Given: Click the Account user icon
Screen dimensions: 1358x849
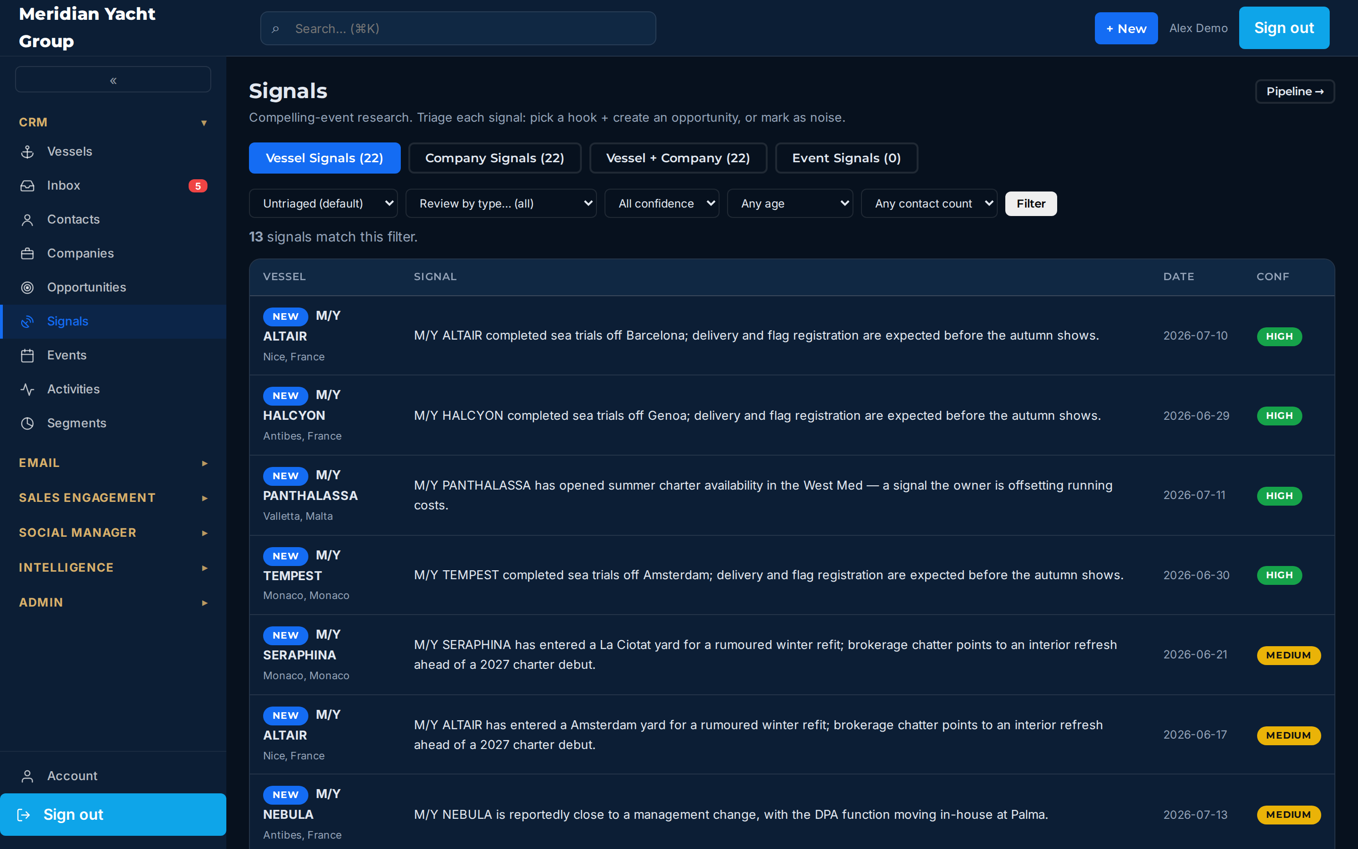Looking at the screenshot, I should tap(27, 776).
